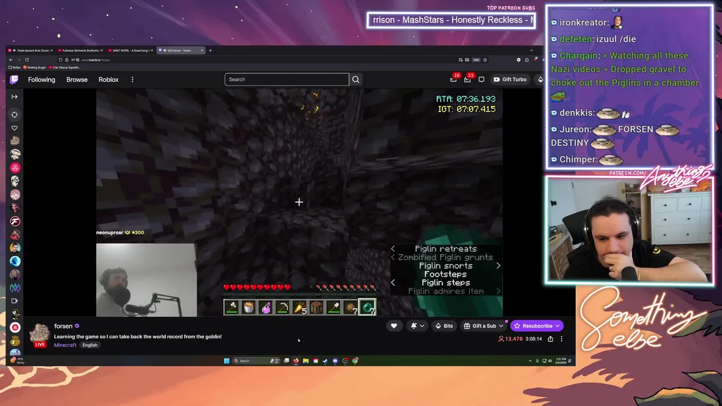
Task: Open the whispers chat bubble icon
Action: coord(481,80)
